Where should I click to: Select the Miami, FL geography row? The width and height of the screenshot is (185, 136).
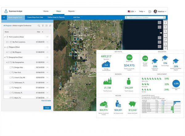(27, 98)
